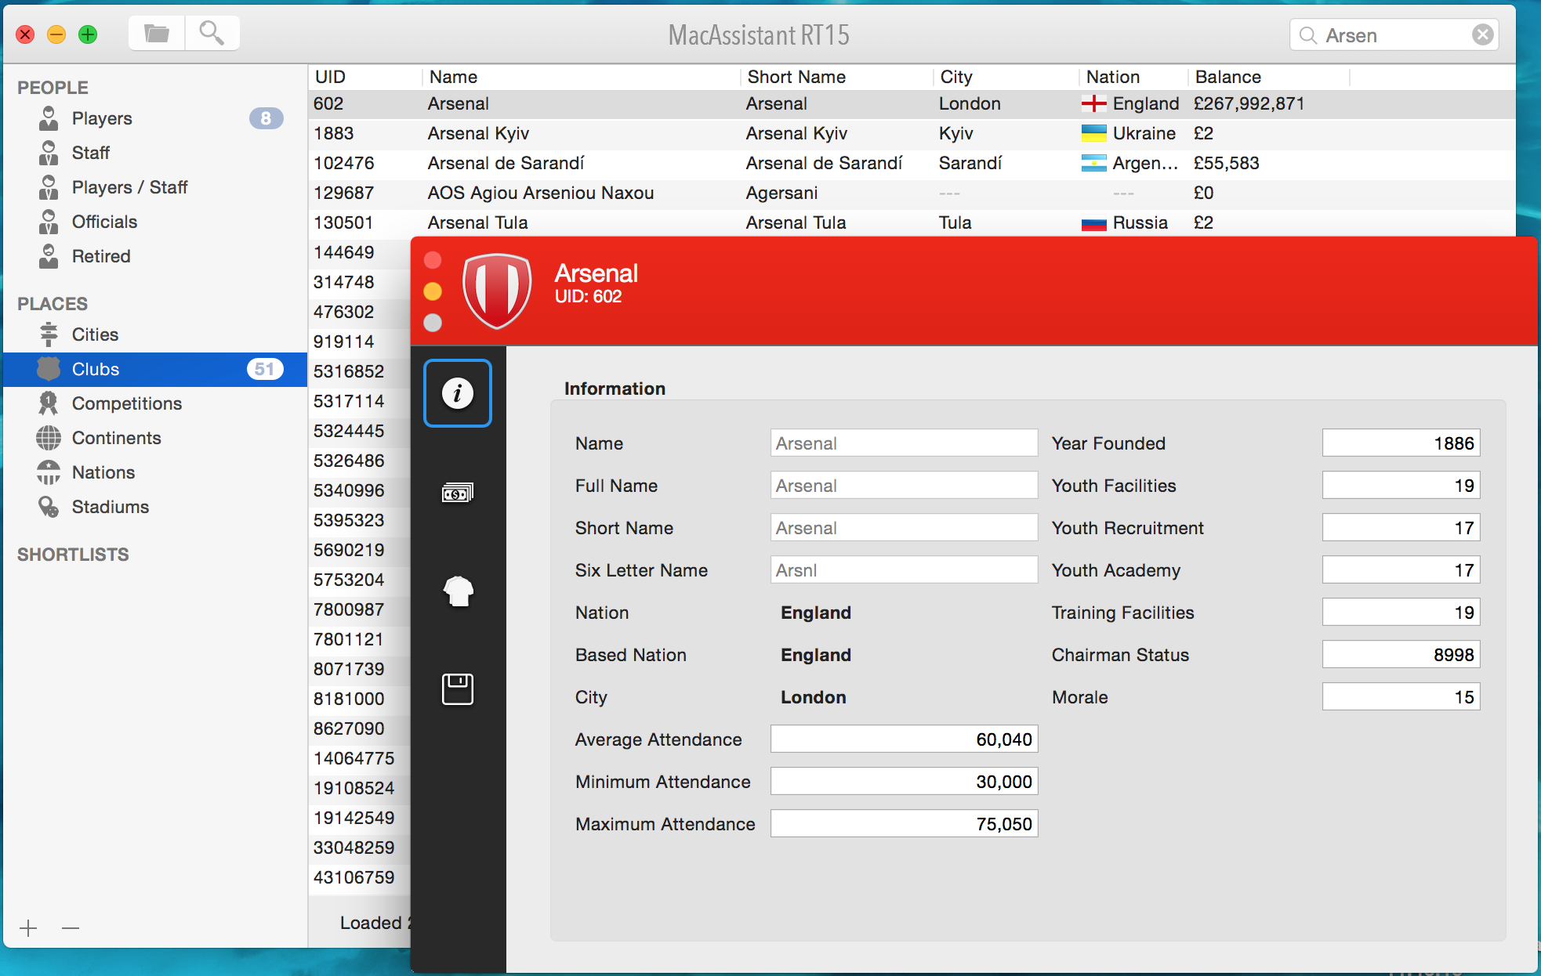Edit the Year Founded field
This screenshot has width=1541, height=976.
point(1401,443)
